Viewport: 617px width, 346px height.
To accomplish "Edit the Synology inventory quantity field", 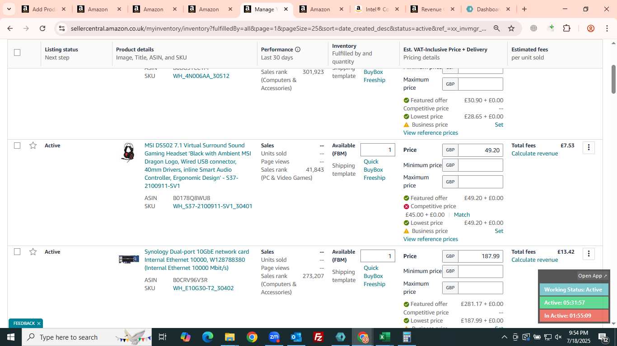I will pos(378,256).
